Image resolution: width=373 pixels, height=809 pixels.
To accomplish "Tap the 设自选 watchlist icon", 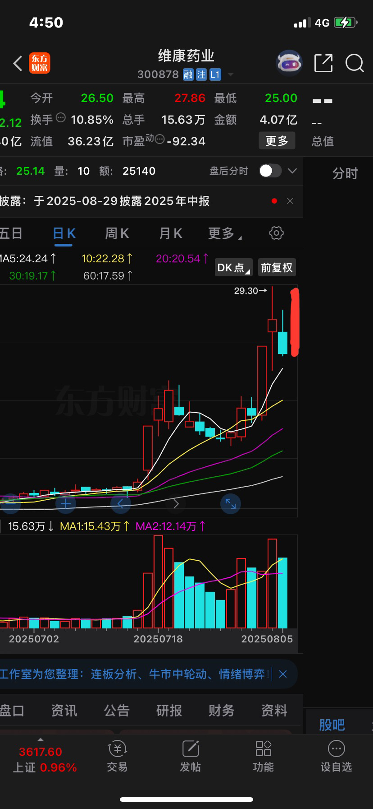I will [x=337, y=757].
